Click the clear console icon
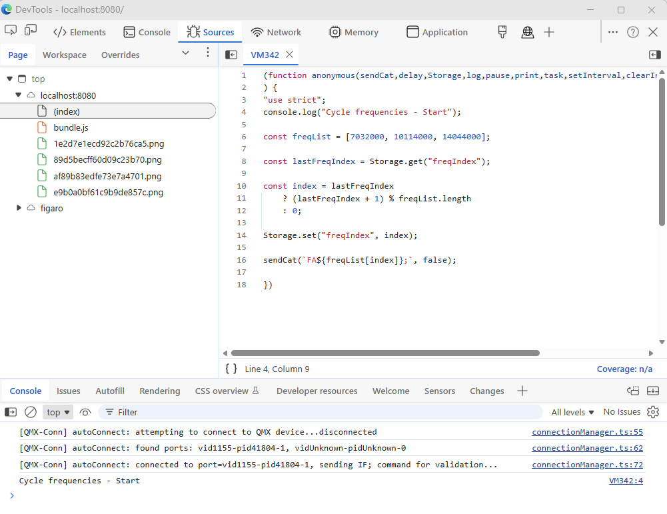Viewport: 667px width, 514px height. tap(31, 412)
